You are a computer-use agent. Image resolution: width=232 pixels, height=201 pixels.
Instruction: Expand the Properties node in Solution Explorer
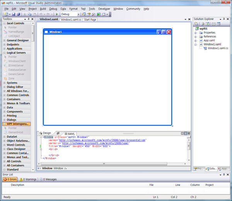point(195,33)
